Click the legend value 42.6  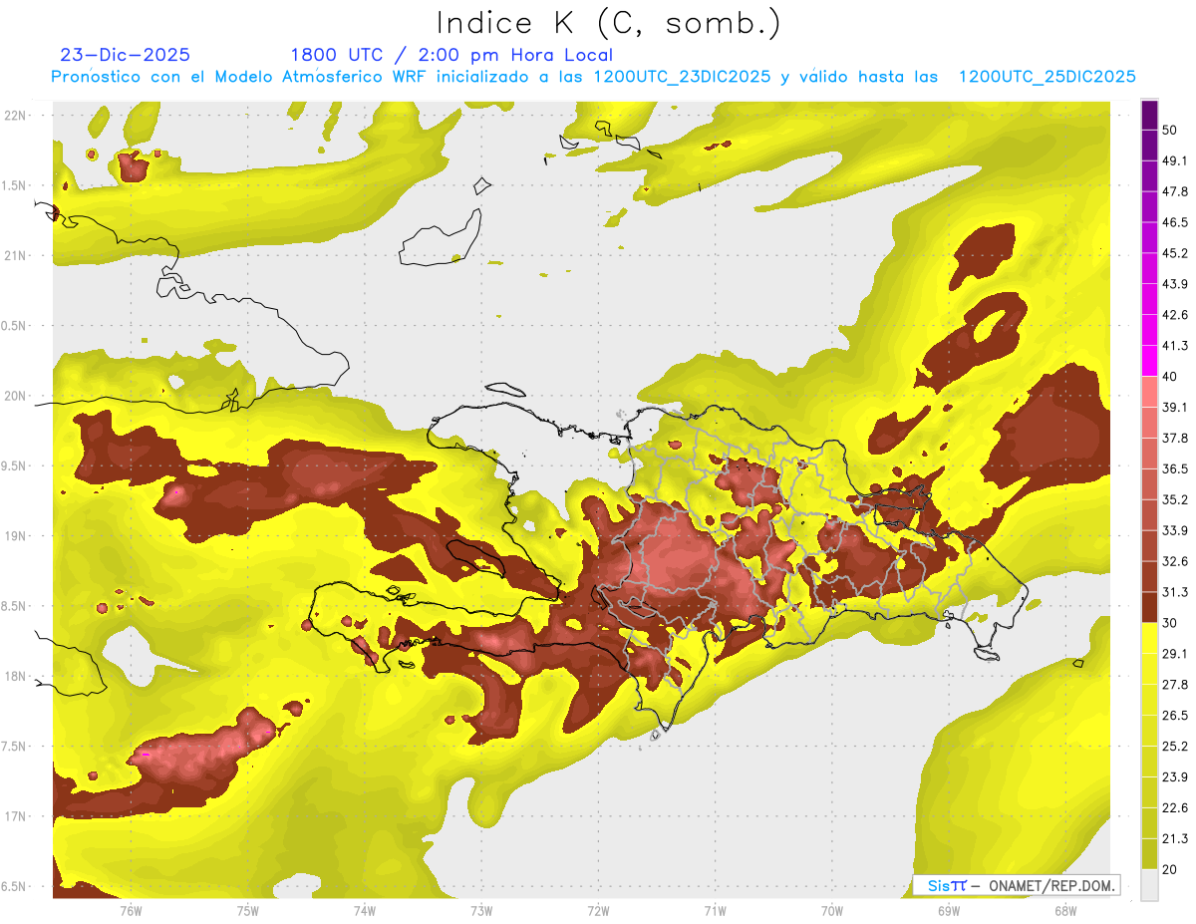pos(1175,315)
